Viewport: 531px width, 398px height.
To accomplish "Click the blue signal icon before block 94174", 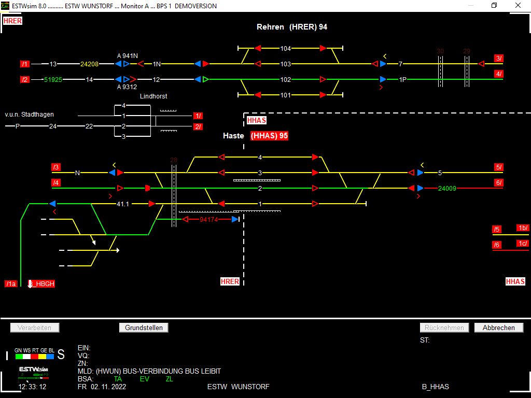I will [x=234, y=219].
